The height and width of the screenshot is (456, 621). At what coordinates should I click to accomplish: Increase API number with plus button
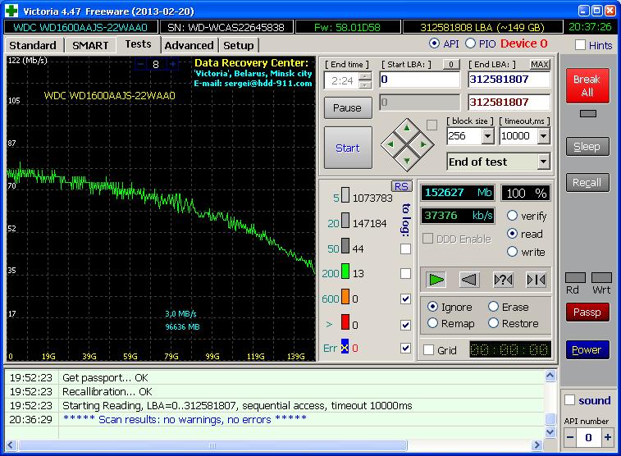[607, 437]
